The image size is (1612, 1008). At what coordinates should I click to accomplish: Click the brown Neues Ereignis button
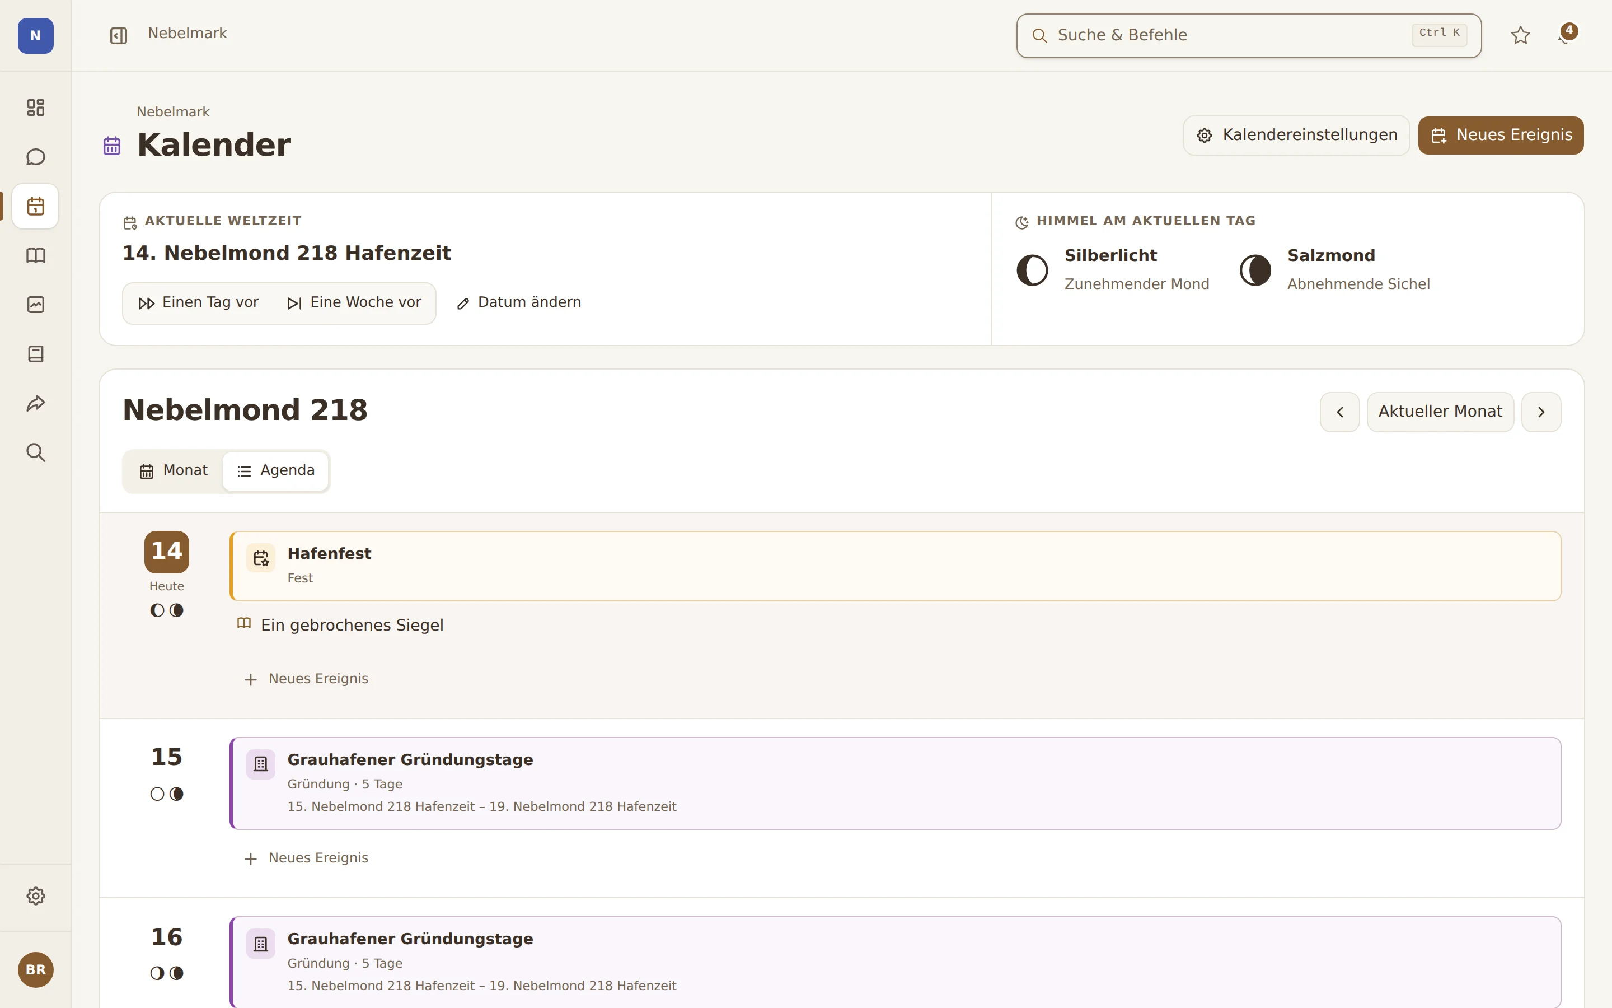1500,136
